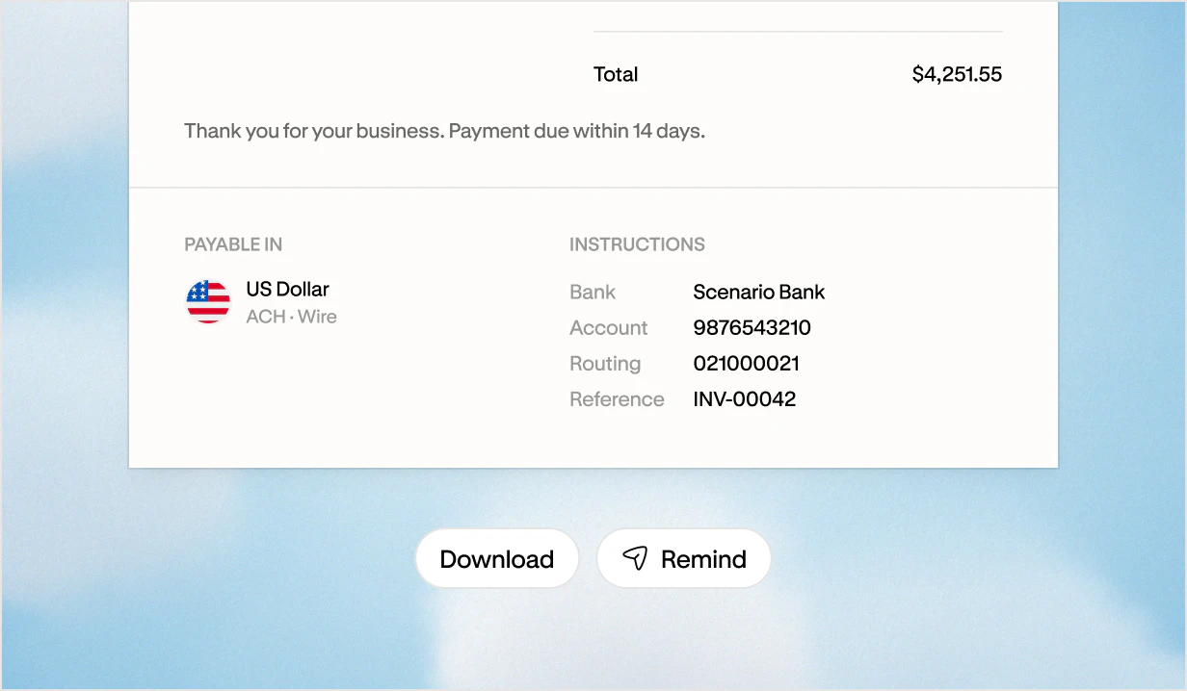Click the Routing field label
This screenshot has width=1187, height=691.
[x=605, y=364]
